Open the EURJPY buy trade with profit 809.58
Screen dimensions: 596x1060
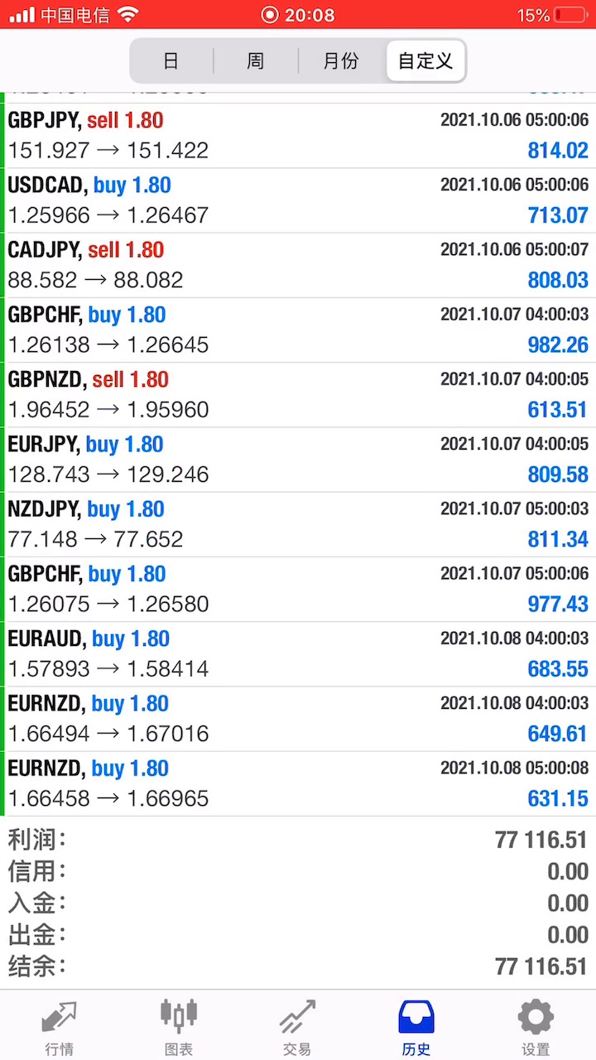298,460
